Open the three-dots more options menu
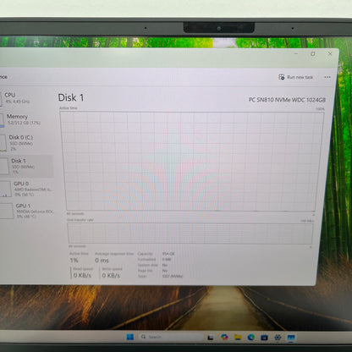This screenshot has width=352, height=352. pyautogui.click(x=327, y=77)
